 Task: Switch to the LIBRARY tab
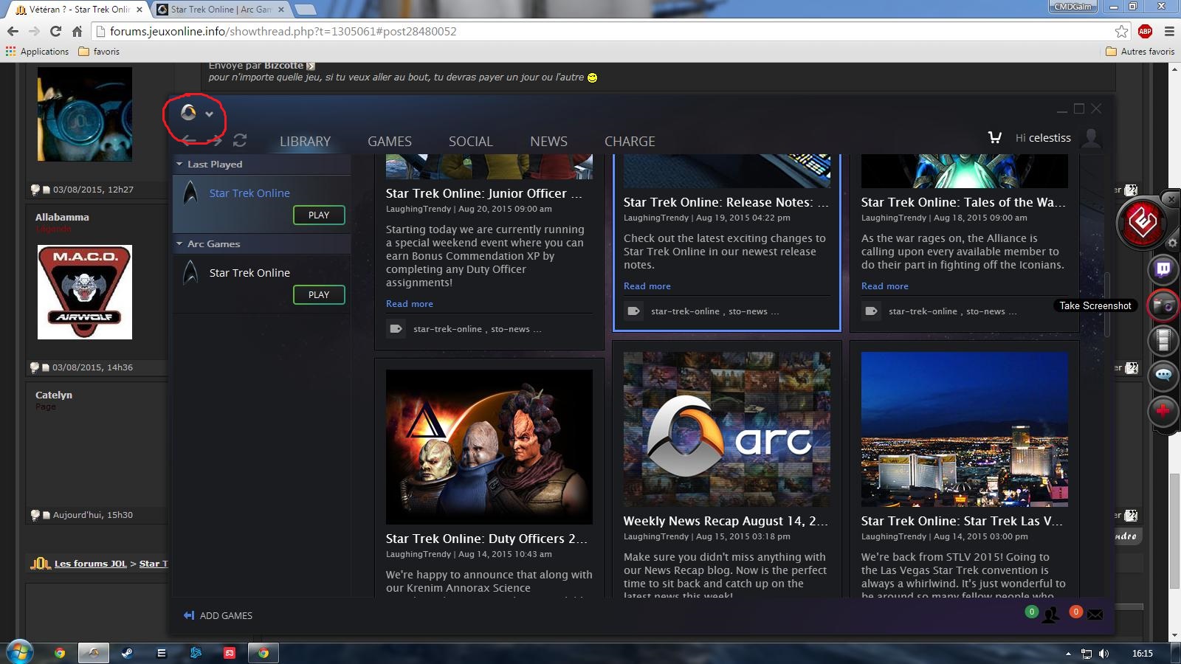click(305, 141)
